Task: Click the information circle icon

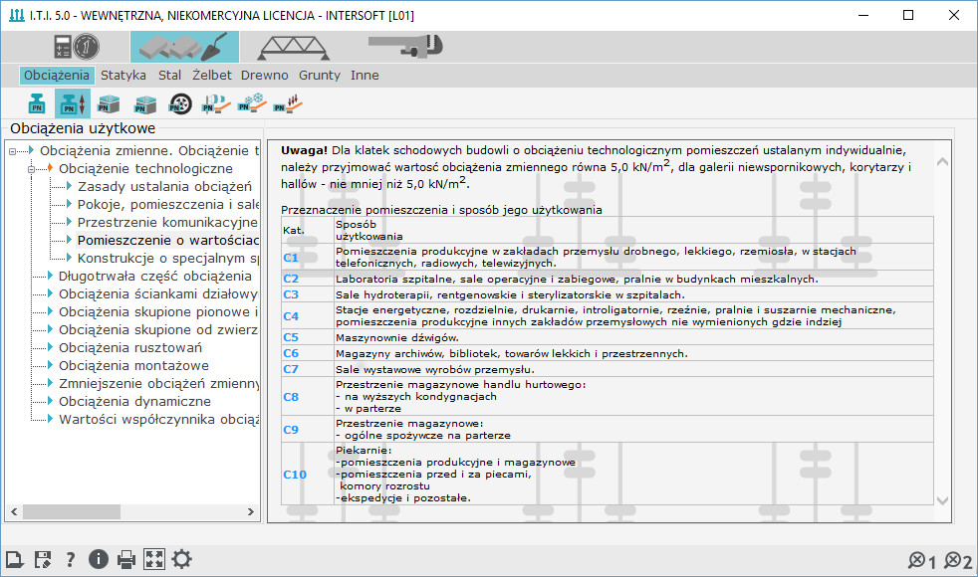Action: (98, 559)
